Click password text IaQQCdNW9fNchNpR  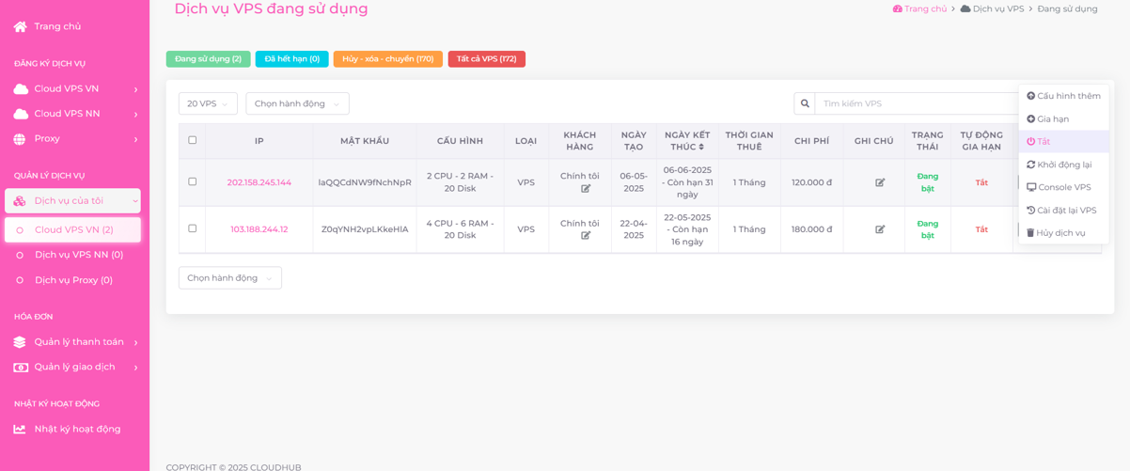(365, 182)
